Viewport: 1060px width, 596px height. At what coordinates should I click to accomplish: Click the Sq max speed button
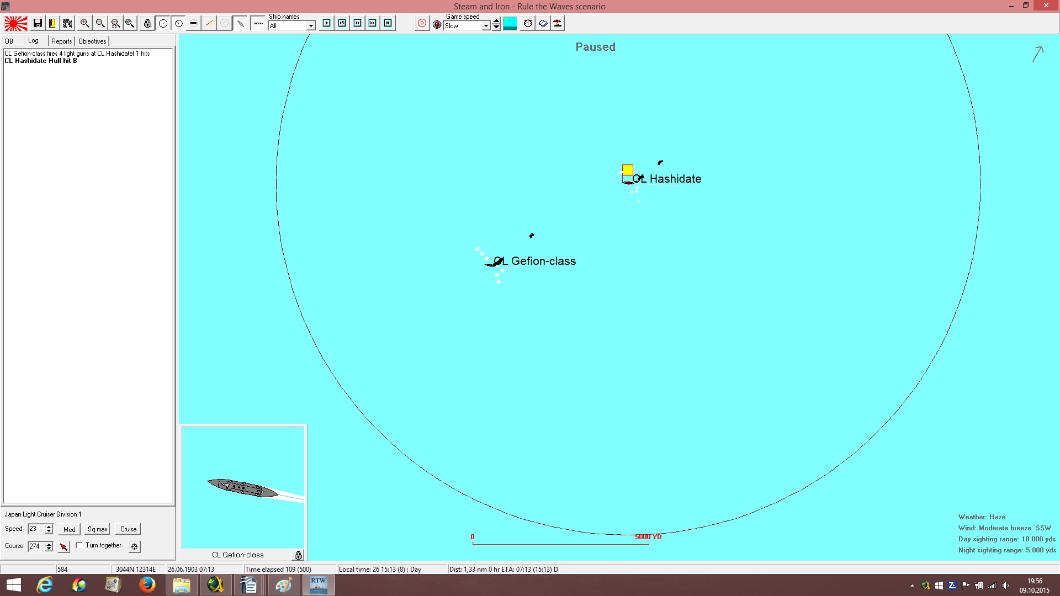[x=98, y=529]
